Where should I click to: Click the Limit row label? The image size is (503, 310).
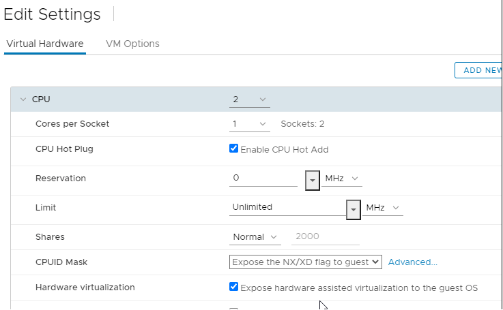46,208
